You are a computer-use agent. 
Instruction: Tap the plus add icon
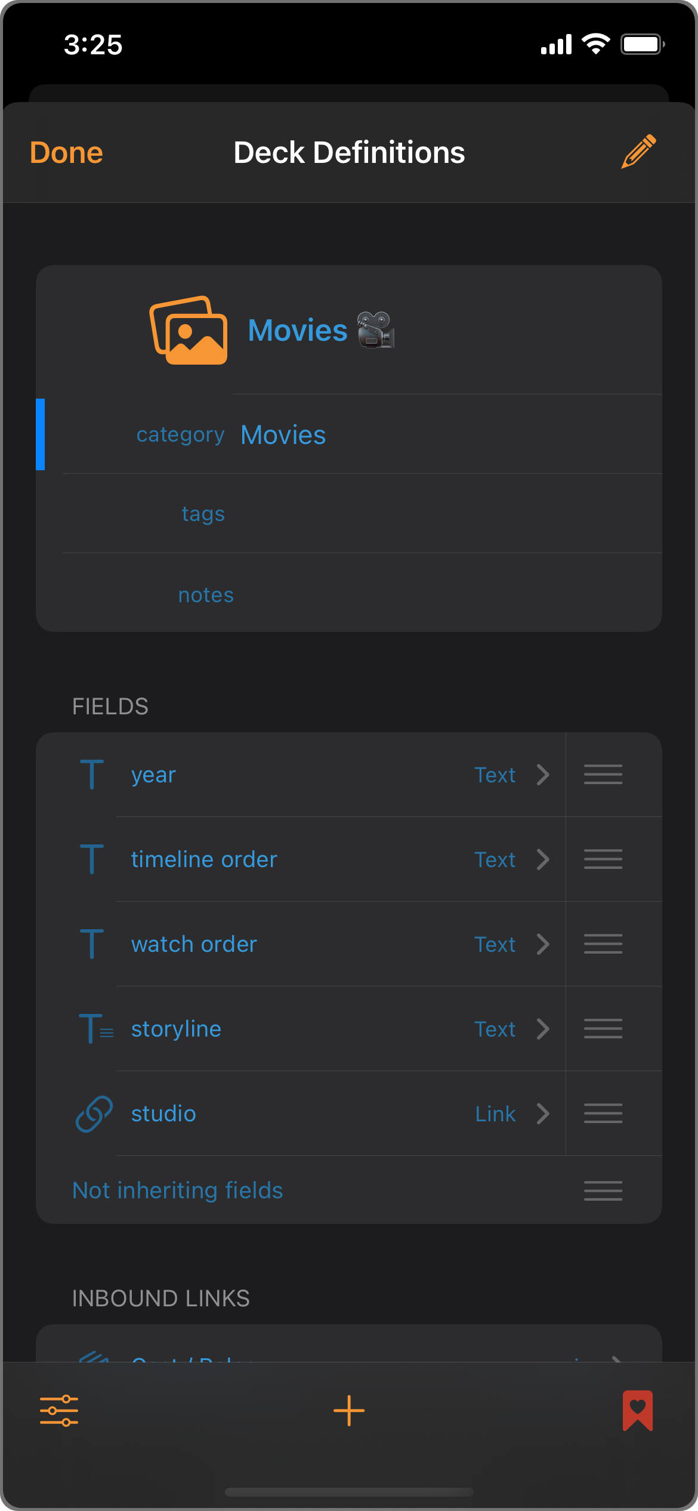349,1410
